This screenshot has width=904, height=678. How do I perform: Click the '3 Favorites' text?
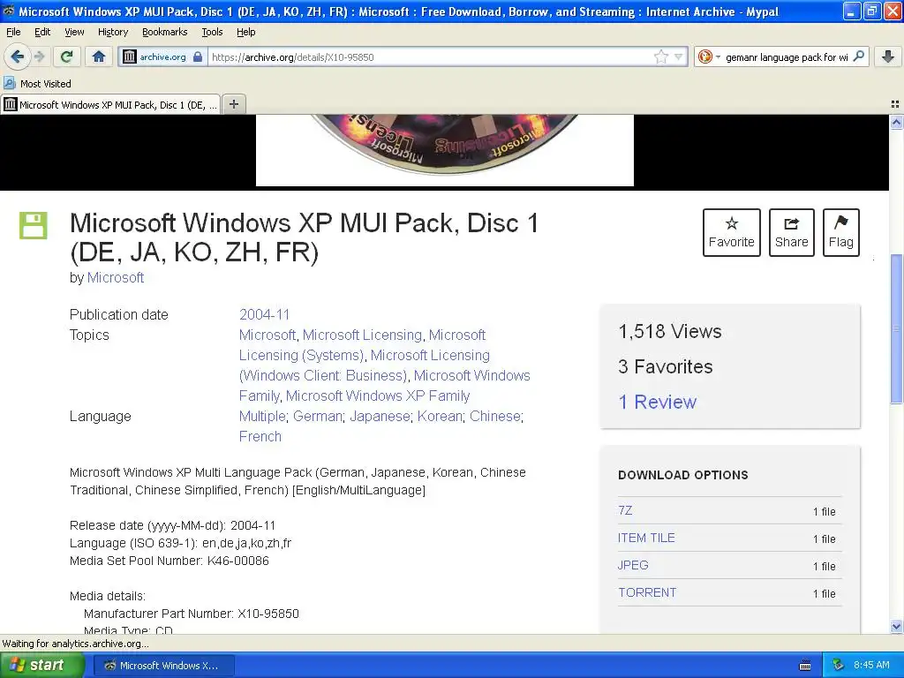pyautogui.click(x=666, y=366)
